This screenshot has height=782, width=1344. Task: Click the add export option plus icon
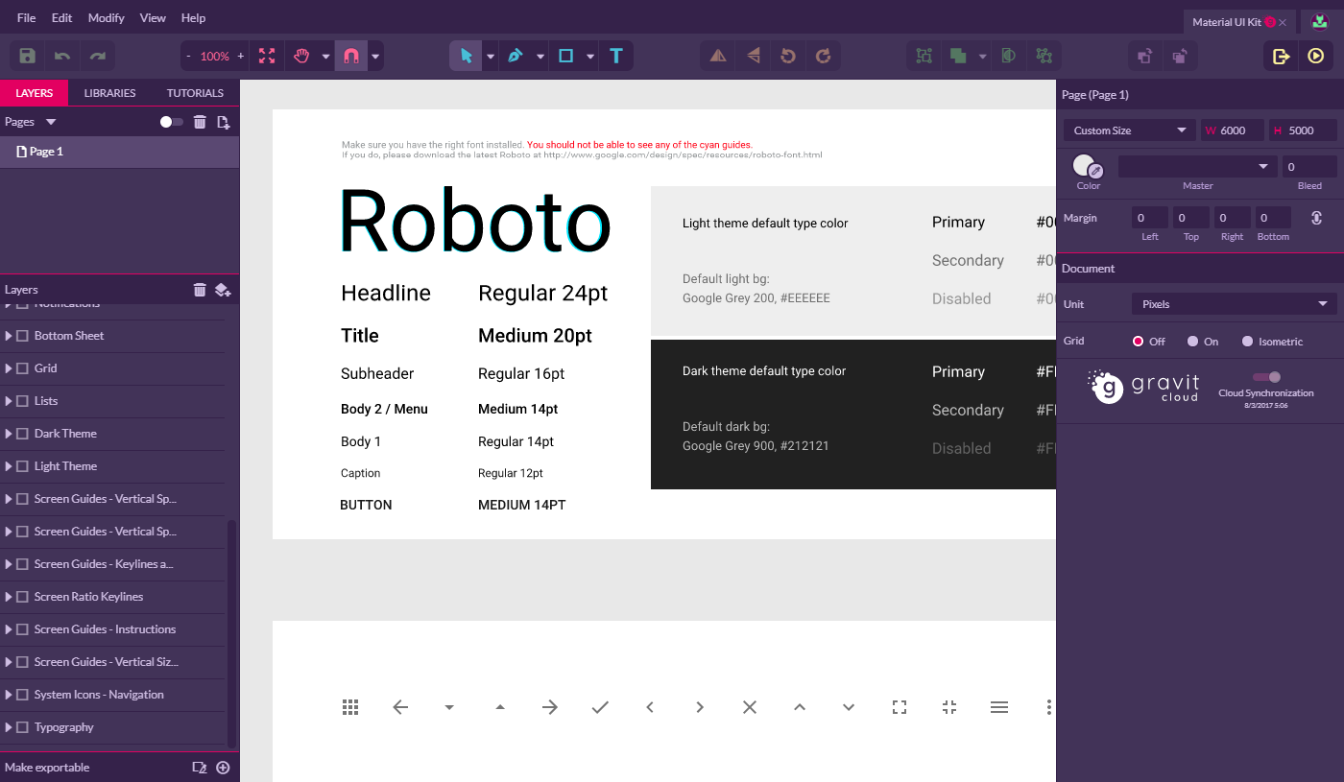pyautogui.click(x=223, y=768)
